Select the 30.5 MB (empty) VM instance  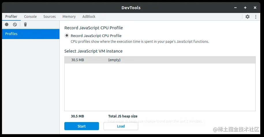160,60
